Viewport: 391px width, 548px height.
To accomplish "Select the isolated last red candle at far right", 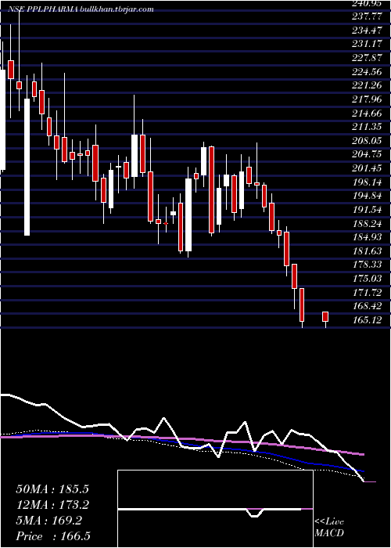I will pos(325,316).
